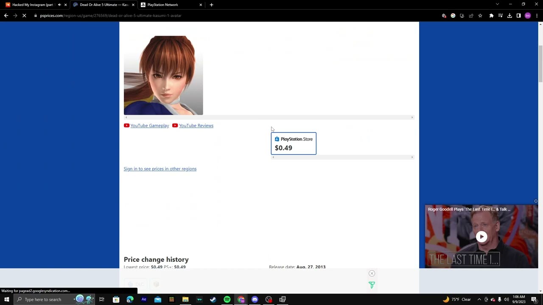Close the PlayStation Network tab
Image resolution: width=543 pixels, height=305 pixels.
click(201, 5)
